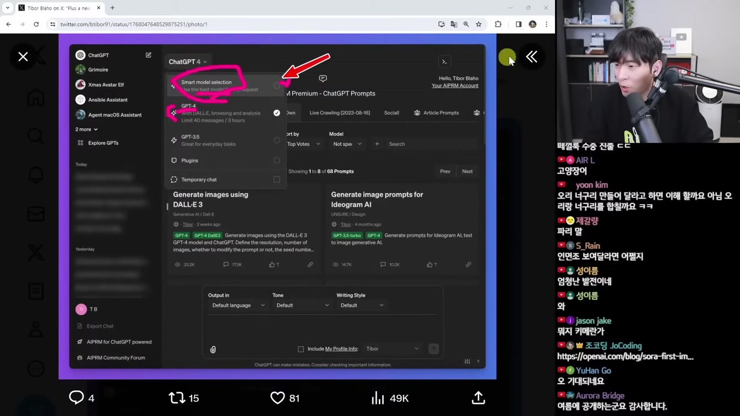
Task: Click the plus icon beside Search
Action: click(x=377, y=144)
